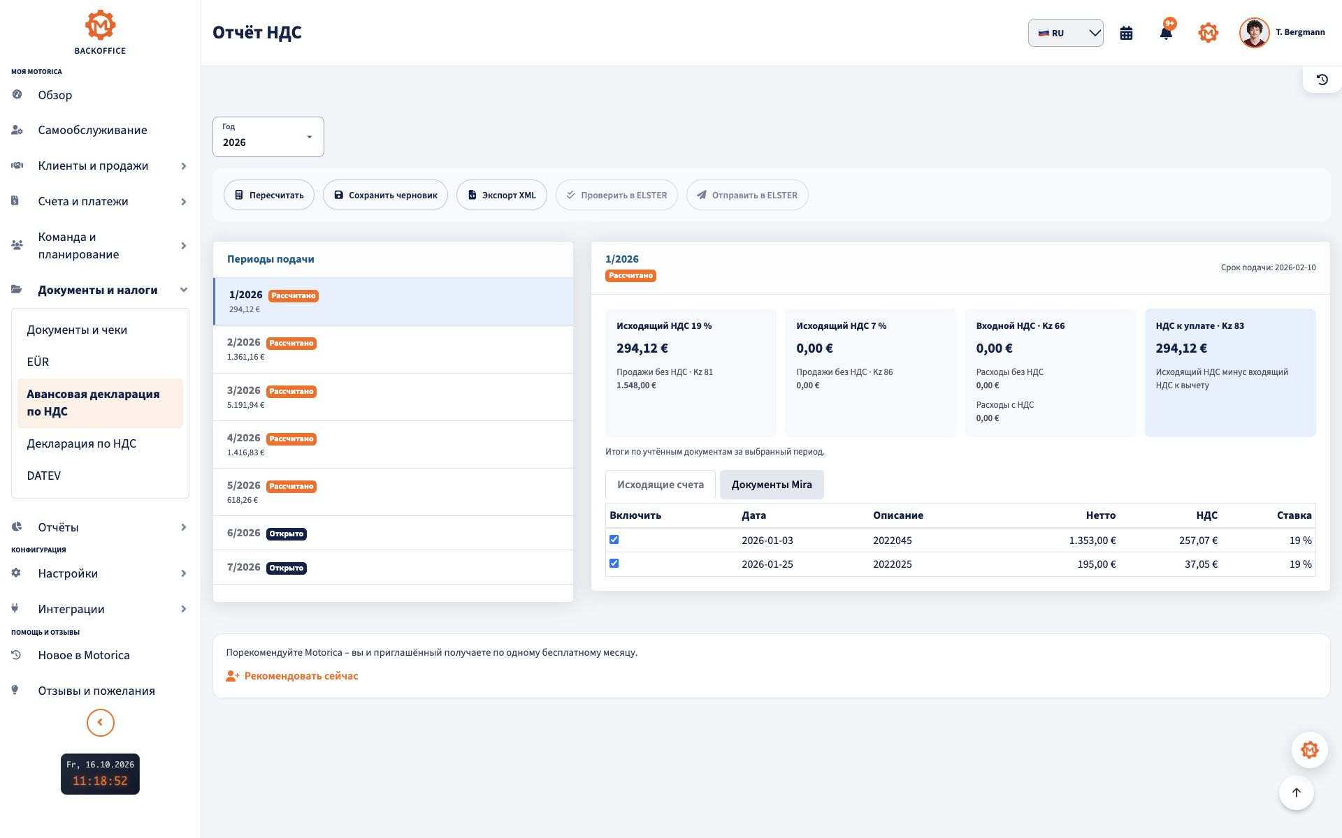1342x838 pixels.
Task: Select filing period 3/2026
Action: (393, 397)
